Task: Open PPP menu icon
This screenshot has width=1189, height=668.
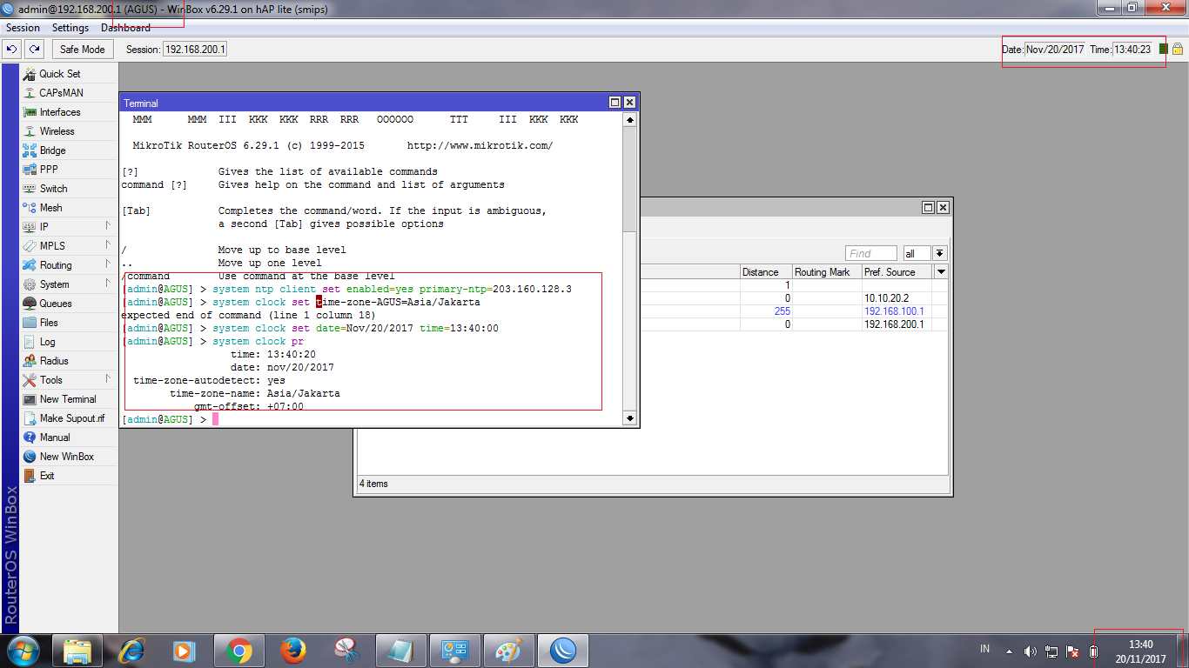Action: (x=30, y=170)
